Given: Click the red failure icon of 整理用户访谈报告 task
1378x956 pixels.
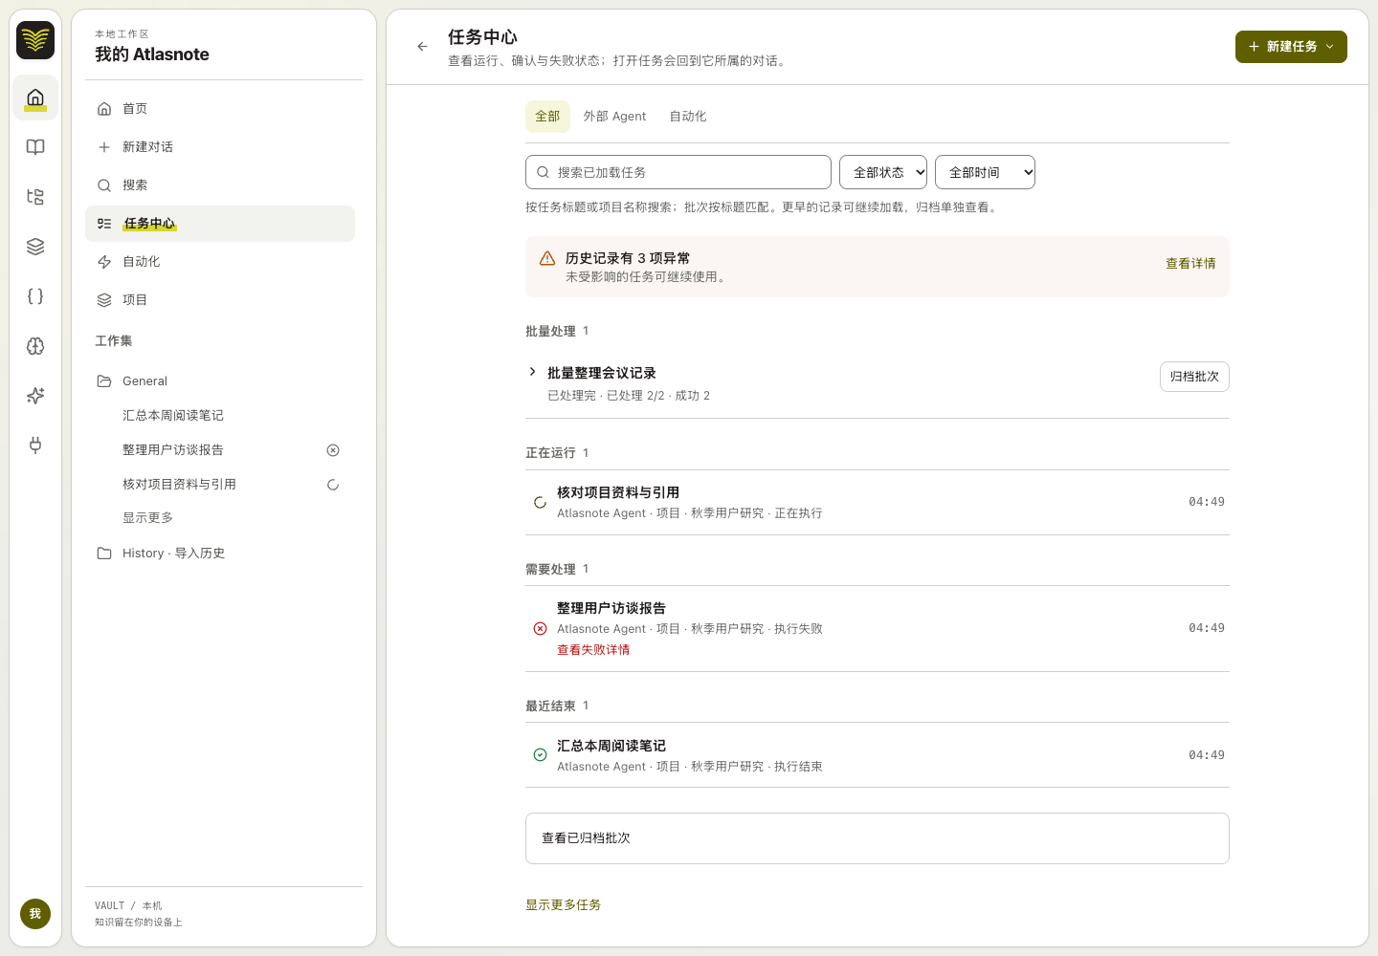Looking at the screenshot, I should pyautogui.click(x=540, y=628).
